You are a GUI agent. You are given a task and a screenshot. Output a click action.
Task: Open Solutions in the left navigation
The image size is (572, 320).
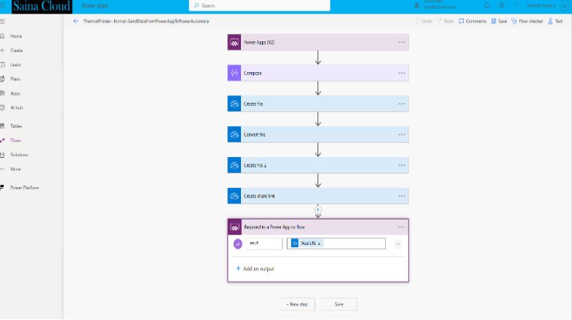pyautogui.click(x=19, y=155)
